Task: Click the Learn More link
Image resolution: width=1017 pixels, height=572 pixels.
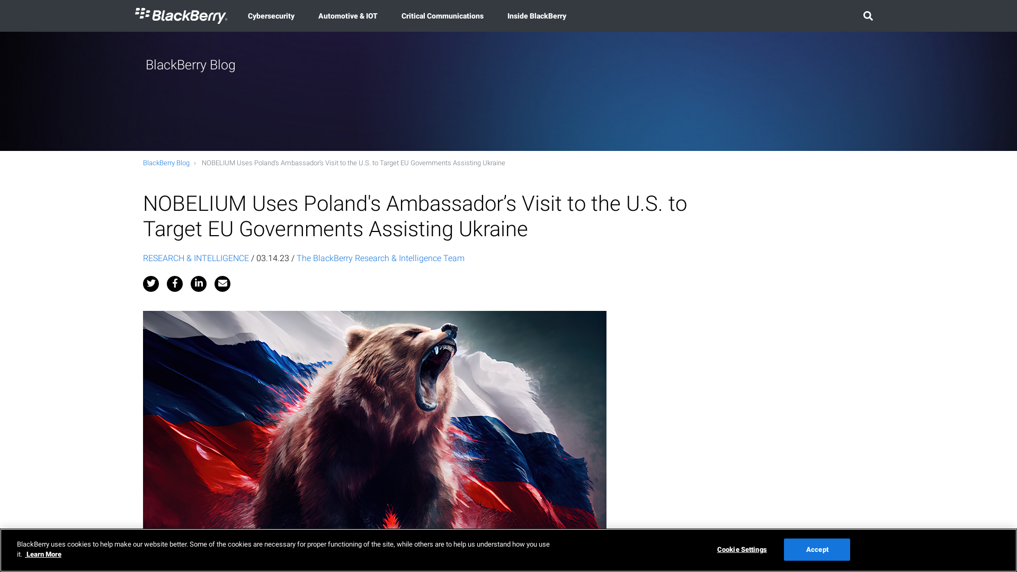Action: tap(43, 555)
